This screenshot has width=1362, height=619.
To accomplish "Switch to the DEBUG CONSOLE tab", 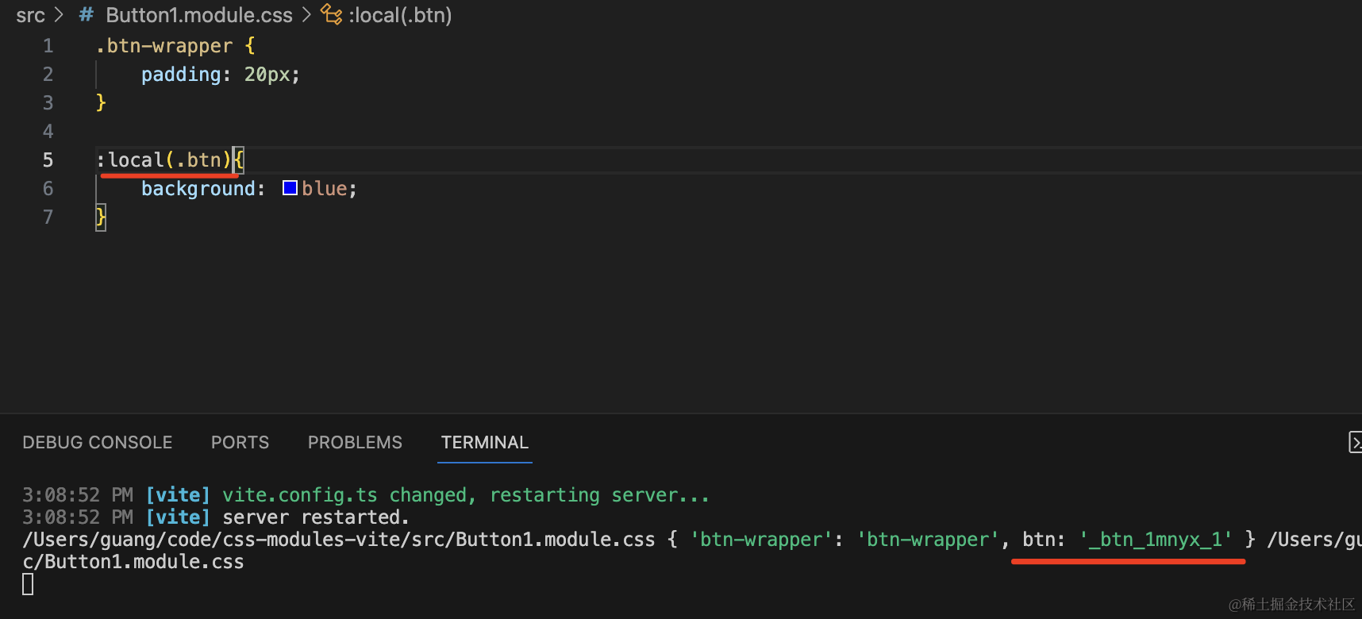I will tap(97, 442).
